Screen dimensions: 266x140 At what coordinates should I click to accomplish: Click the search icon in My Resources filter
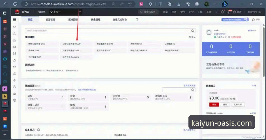coord(192,90)
